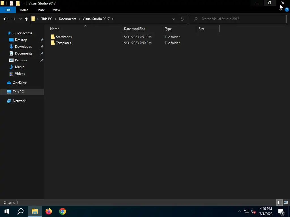This screenshot has width=290, height=217.
Task: Go forward with the Forward arrow
Action: pos(14,19)
